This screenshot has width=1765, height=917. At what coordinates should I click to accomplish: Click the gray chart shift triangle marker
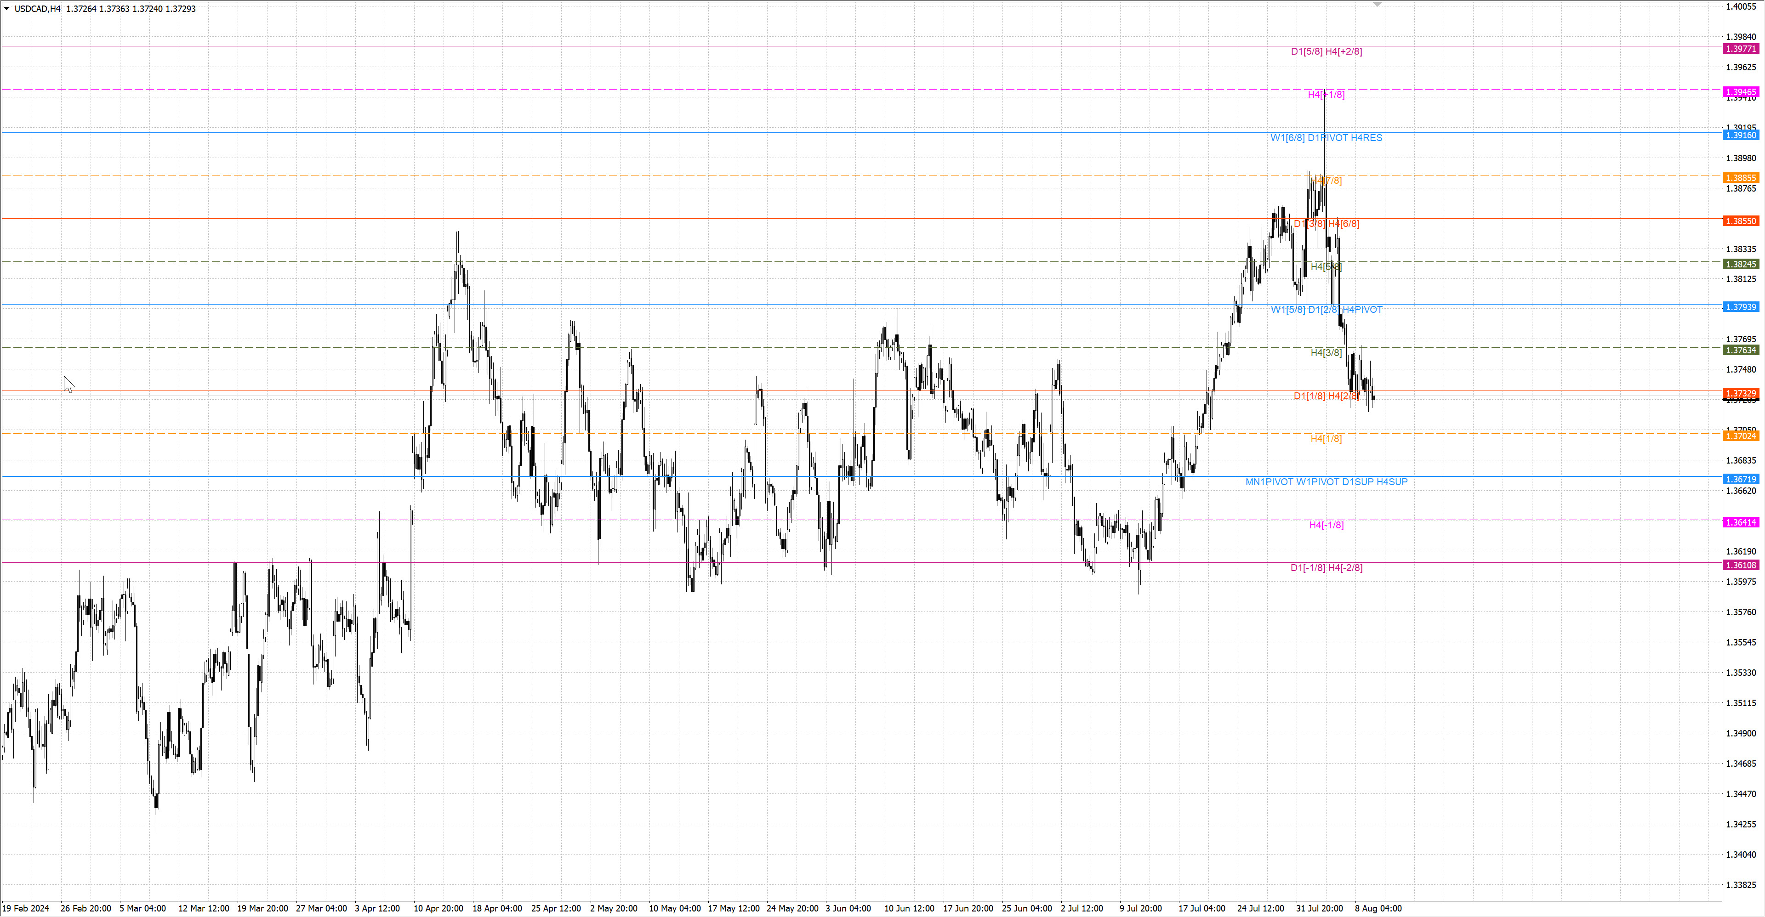click(x=1377, y=5)
